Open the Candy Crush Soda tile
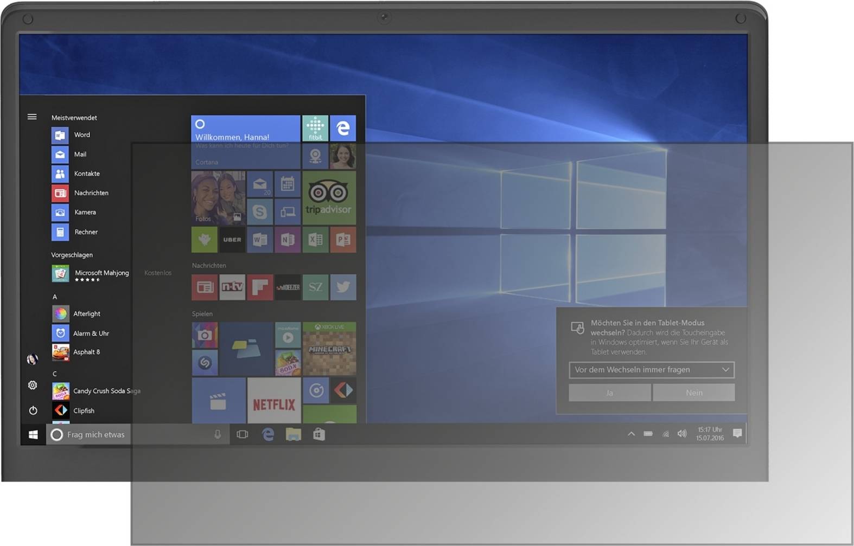 click(x=288, y=363)
